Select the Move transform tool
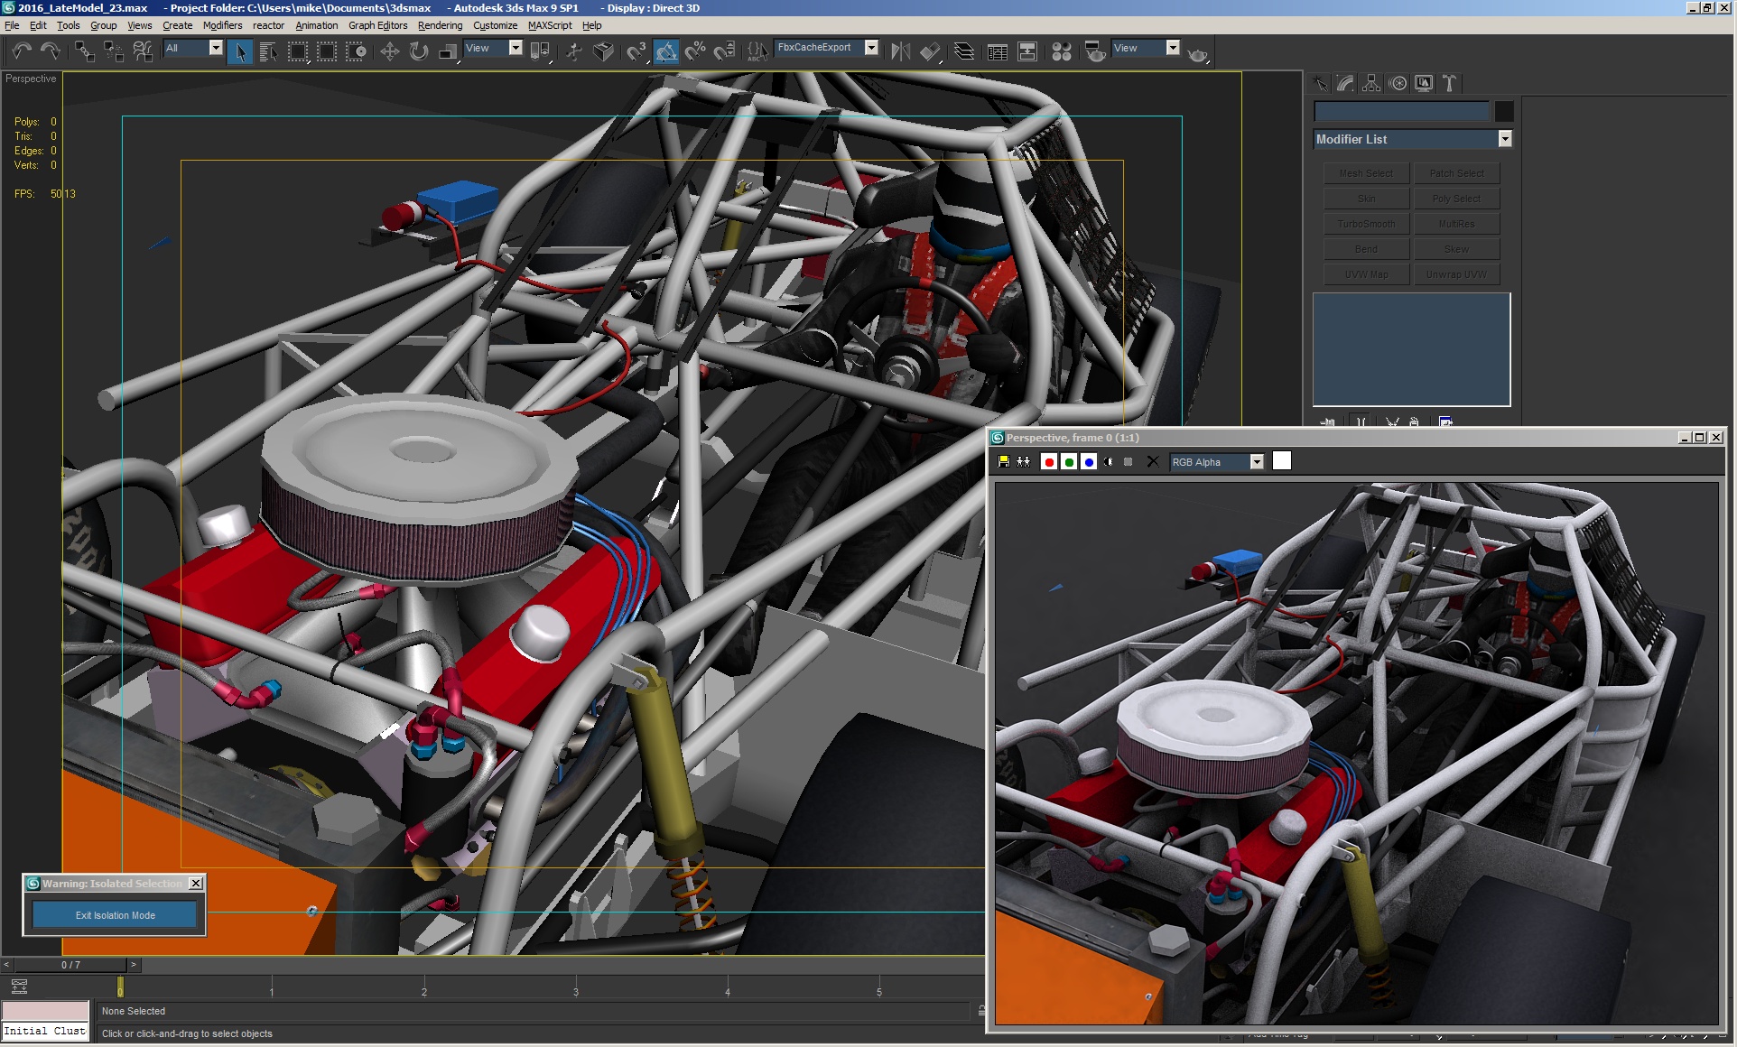This screenshot has height=1047, width=1737. [389, 51]
